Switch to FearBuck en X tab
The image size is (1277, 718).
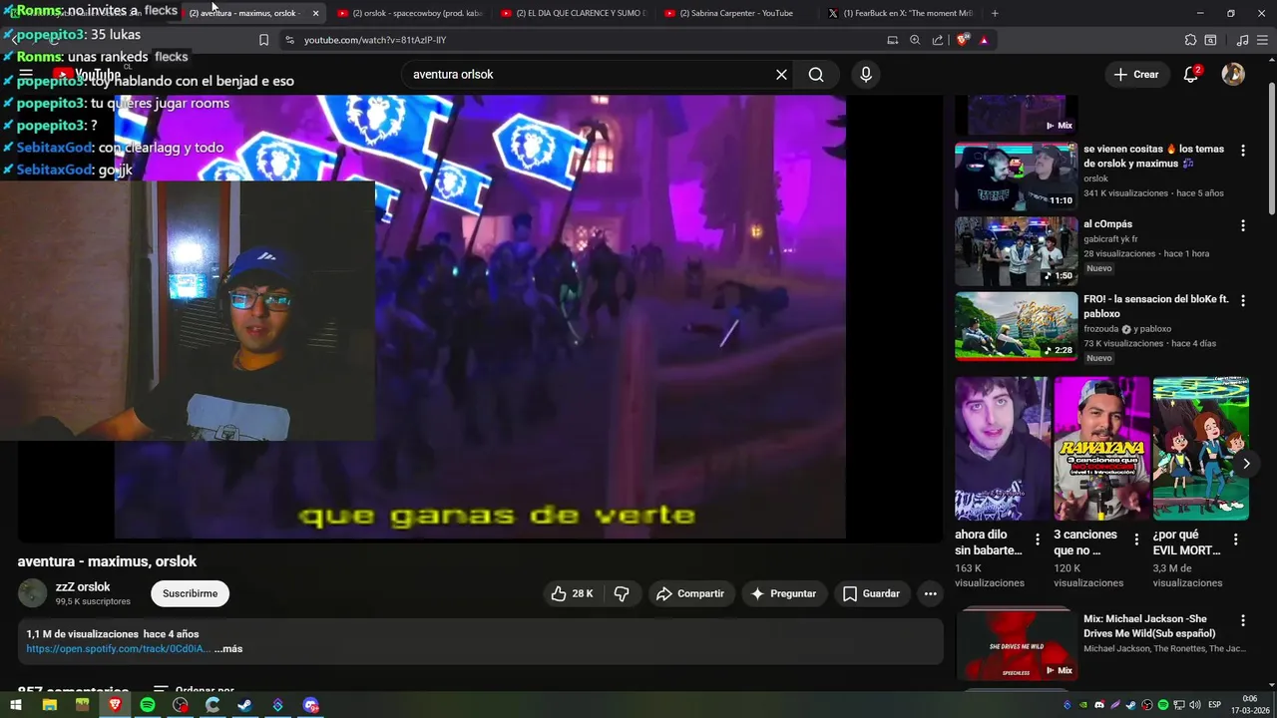903,13
